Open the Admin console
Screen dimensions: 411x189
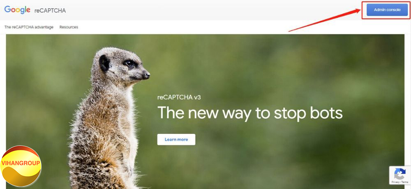click(387, 10)
